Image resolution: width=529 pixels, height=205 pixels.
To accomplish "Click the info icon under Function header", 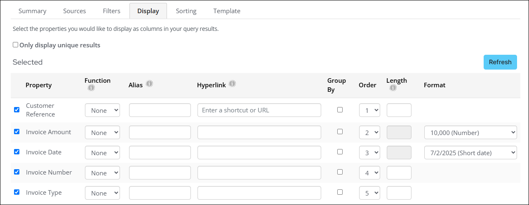I will (91, 88).
